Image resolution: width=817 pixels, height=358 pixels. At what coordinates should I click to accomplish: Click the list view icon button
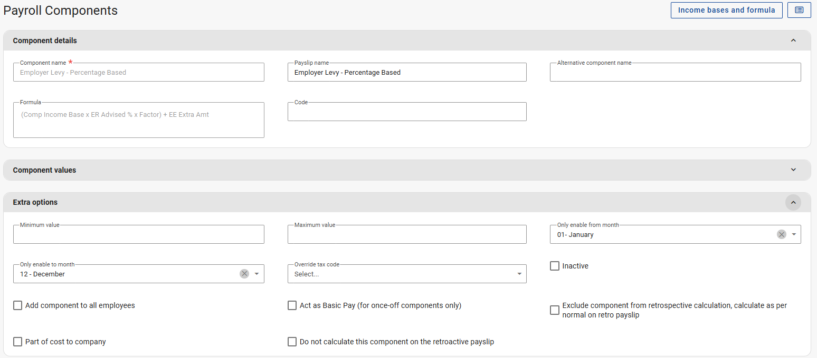(799, 10)
